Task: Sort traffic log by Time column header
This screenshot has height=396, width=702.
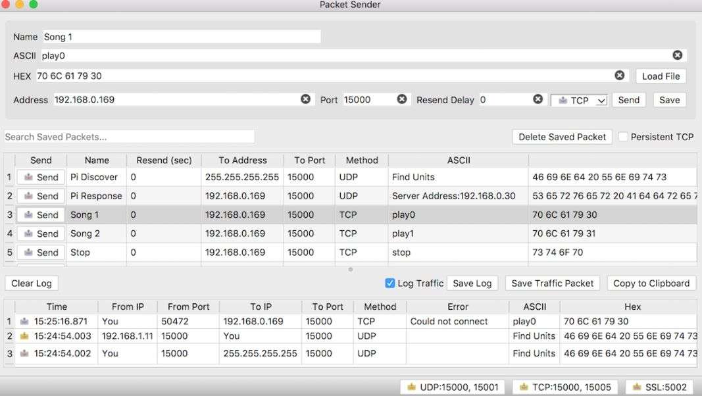Action: (x=57, y=307)
